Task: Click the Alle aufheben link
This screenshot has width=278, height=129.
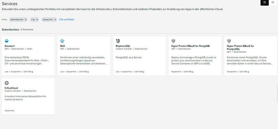Action: point(67,20)
